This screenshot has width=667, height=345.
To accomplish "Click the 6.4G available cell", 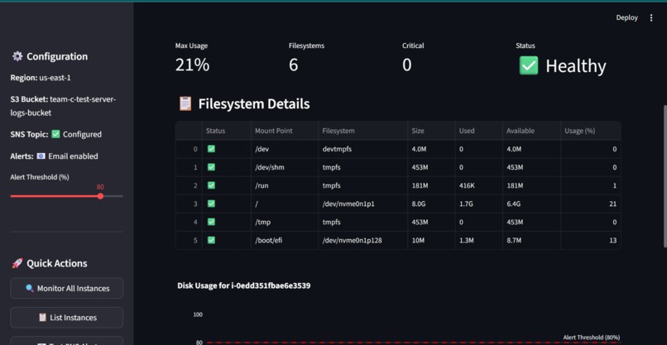I will [531, 204].
